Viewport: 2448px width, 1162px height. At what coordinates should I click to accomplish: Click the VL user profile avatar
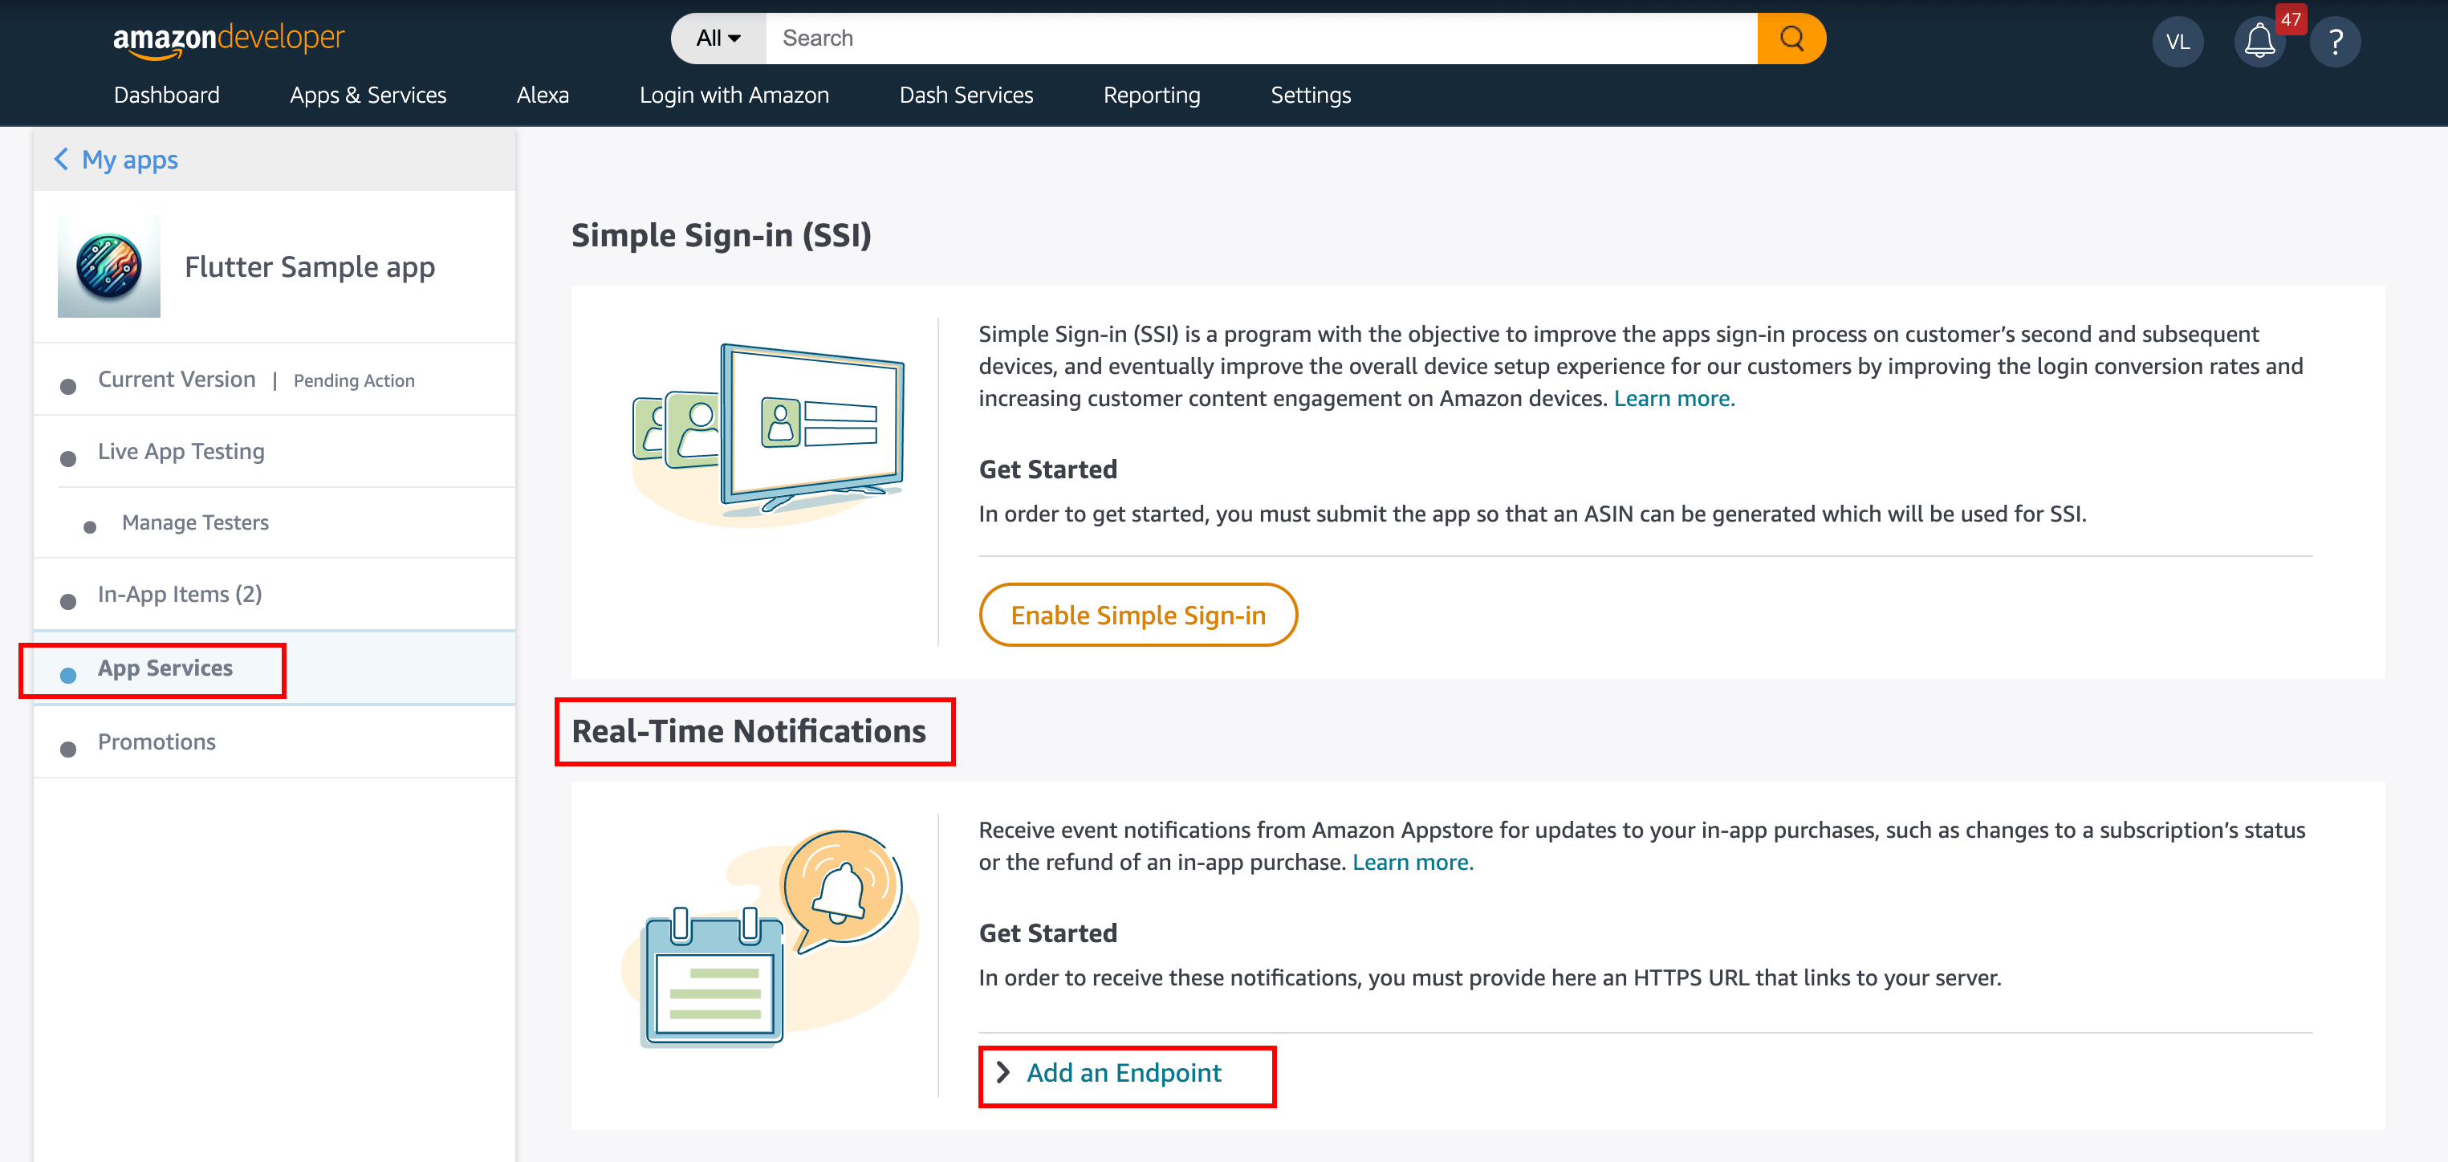coord(2178,42)
